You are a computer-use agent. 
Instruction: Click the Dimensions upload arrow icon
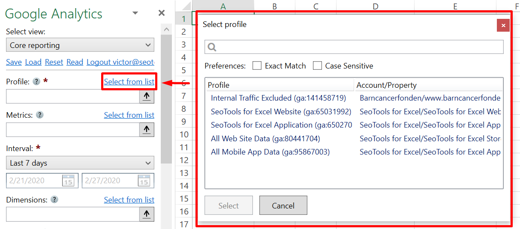point(147,214)
